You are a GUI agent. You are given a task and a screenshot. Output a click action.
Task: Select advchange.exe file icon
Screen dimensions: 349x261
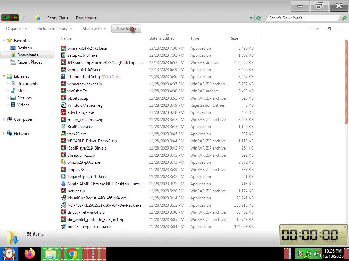point(63,112)
